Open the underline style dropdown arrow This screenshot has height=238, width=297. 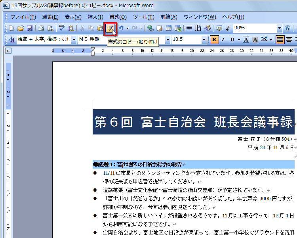pyautogui.click(x=239, y=40)
